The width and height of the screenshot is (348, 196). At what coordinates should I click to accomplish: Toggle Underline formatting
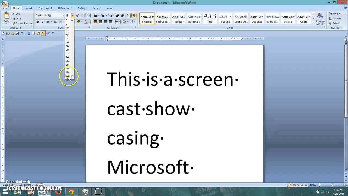coord(48,22)
